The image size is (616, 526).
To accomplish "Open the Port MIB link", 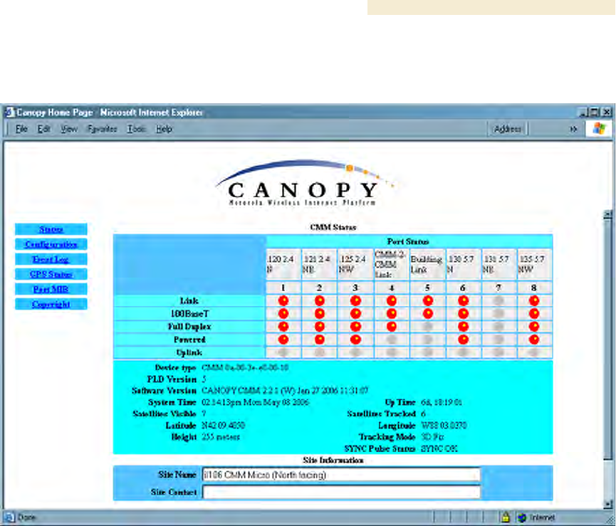I will point(51,289).
